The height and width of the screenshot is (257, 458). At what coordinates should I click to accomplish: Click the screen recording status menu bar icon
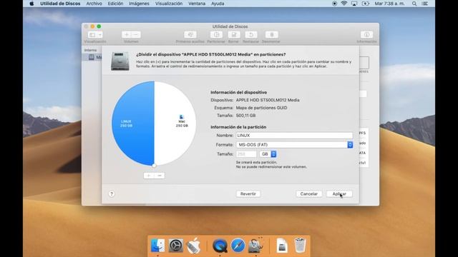click(x=334, y=4)
